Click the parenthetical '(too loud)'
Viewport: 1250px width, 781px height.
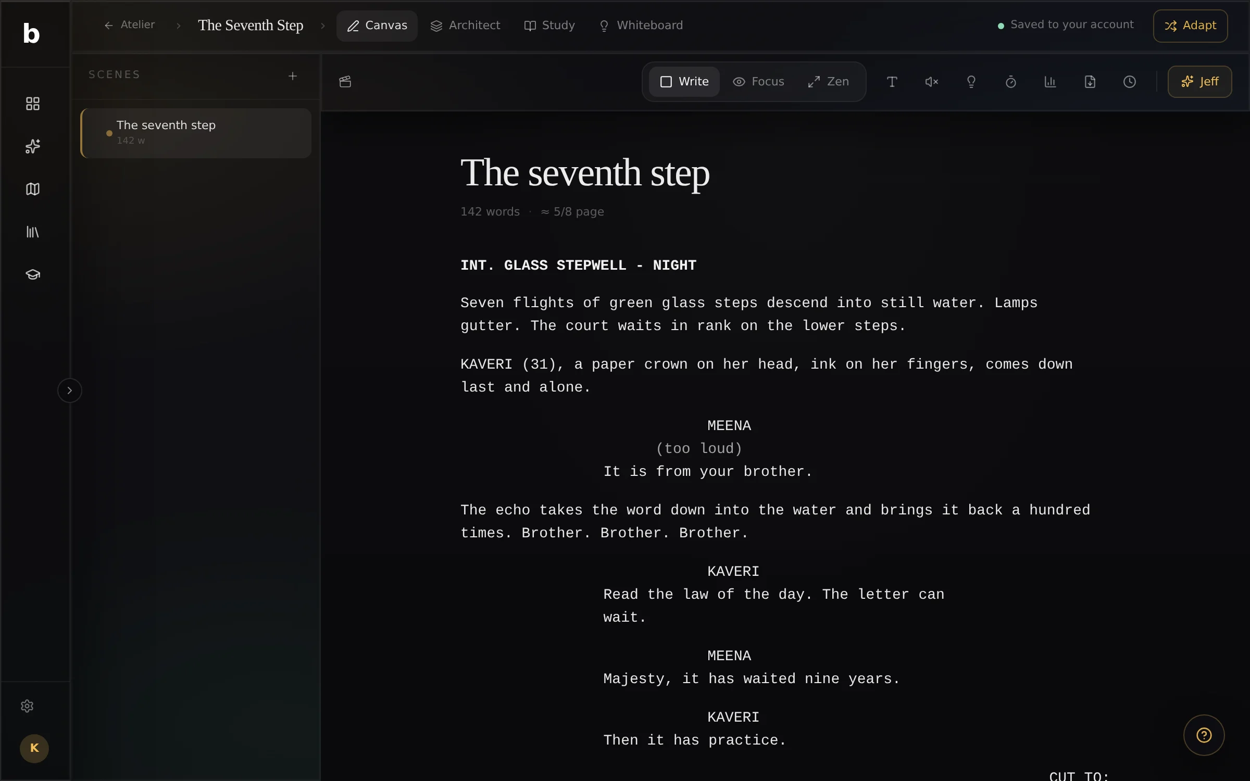[x=698, y=449]
